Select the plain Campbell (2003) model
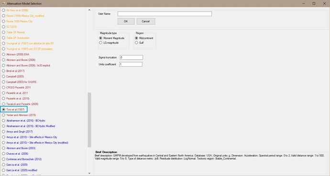The height and width of the screenshot is (176, 330). click(x=13, y=77)
